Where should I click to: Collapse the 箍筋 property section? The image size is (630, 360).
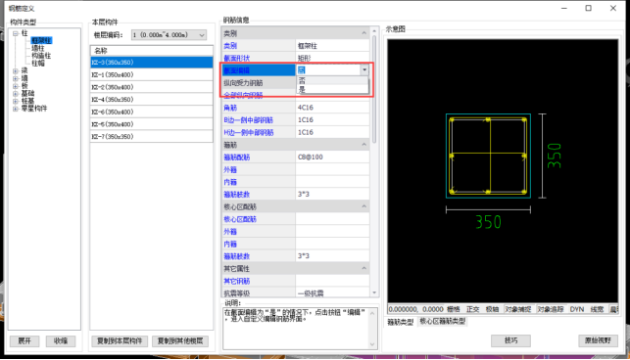[x=364, y=145]
